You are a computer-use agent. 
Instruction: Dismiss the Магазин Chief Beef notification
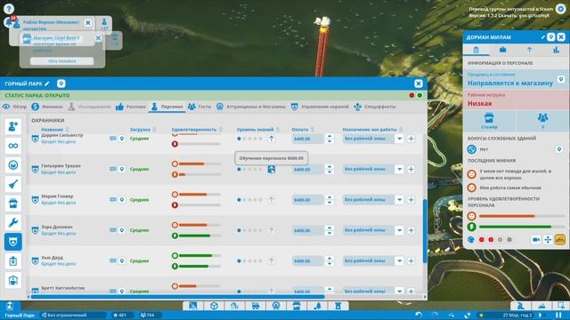point(98,38)
